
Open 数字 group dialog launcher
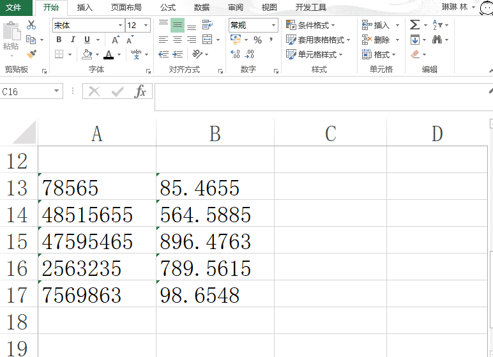[x=276, y=72]
